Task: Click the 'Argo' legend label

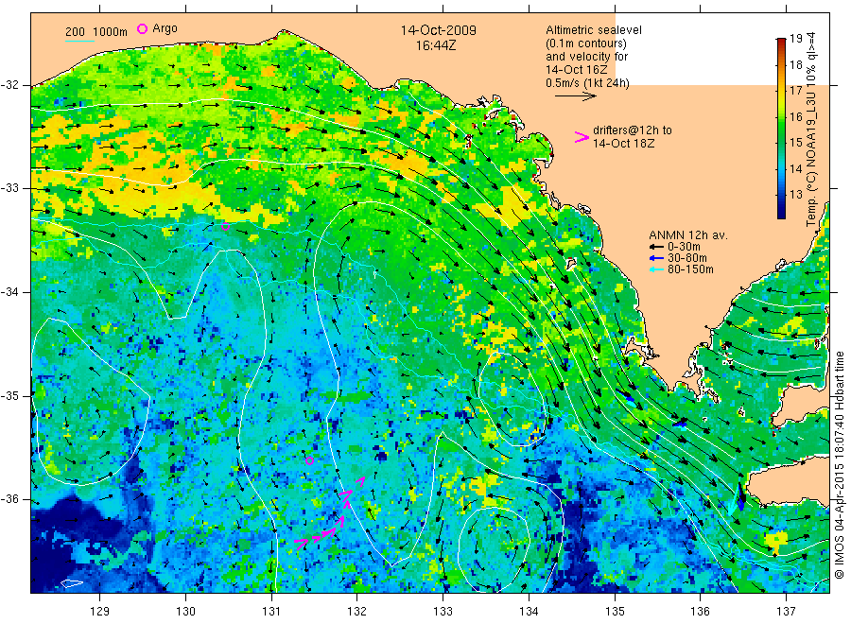Action: point(165,28)
